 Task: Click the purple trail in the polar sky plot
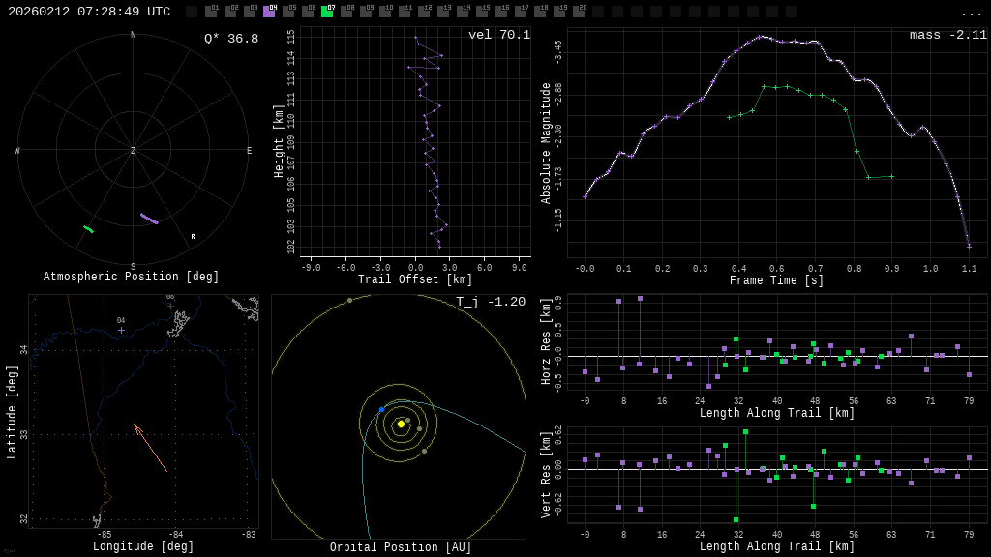point(149,220)
